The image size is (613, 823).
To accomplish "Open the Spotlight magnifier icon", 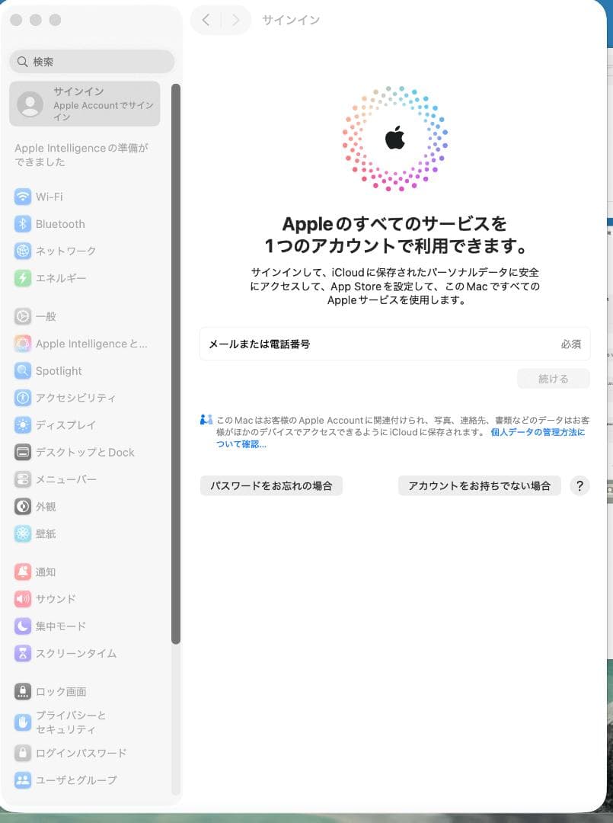I will tap(23, 371).
